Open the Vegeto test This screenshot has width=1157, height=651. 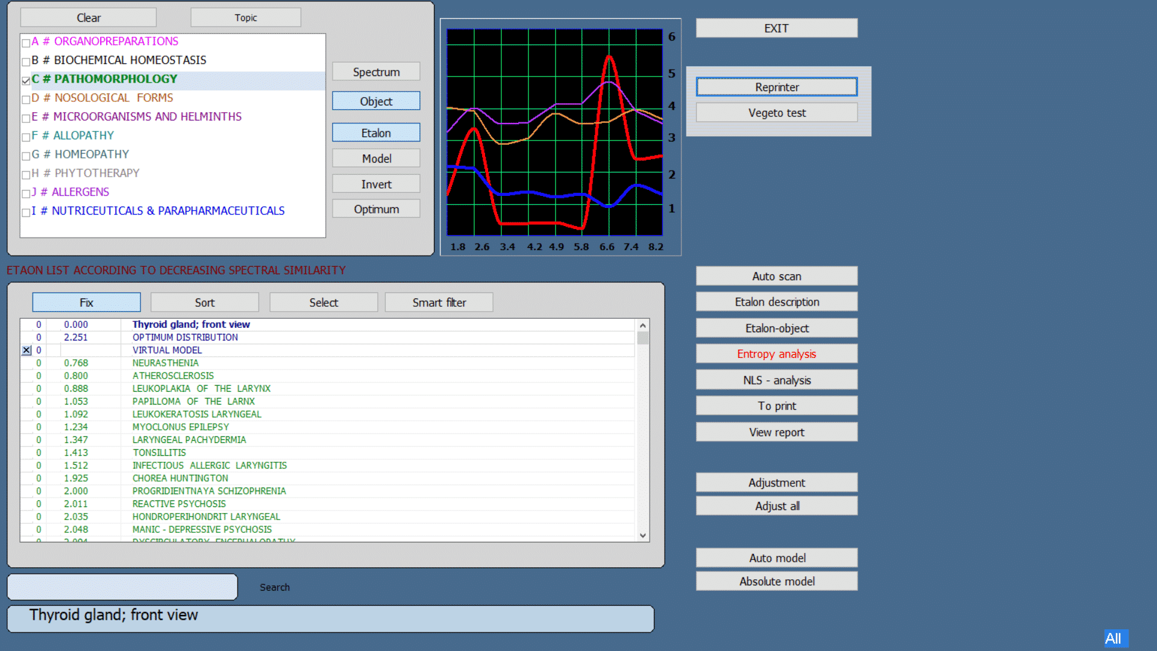(776, 113)
